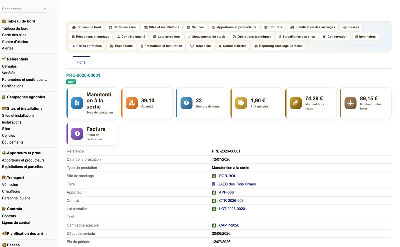The height and width of the screenshot is (247, 400).
Task: Click the info icon on Statut de facturation card
Action: coord(77,134)
